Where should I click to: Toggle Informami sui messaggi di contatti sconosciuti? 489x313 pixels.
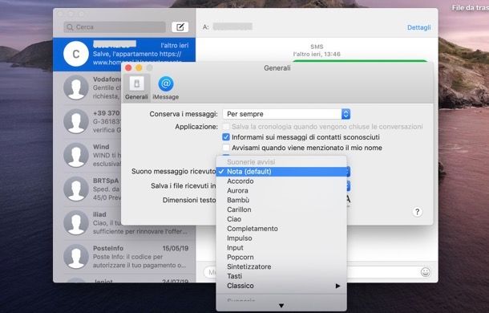[226, 137]
